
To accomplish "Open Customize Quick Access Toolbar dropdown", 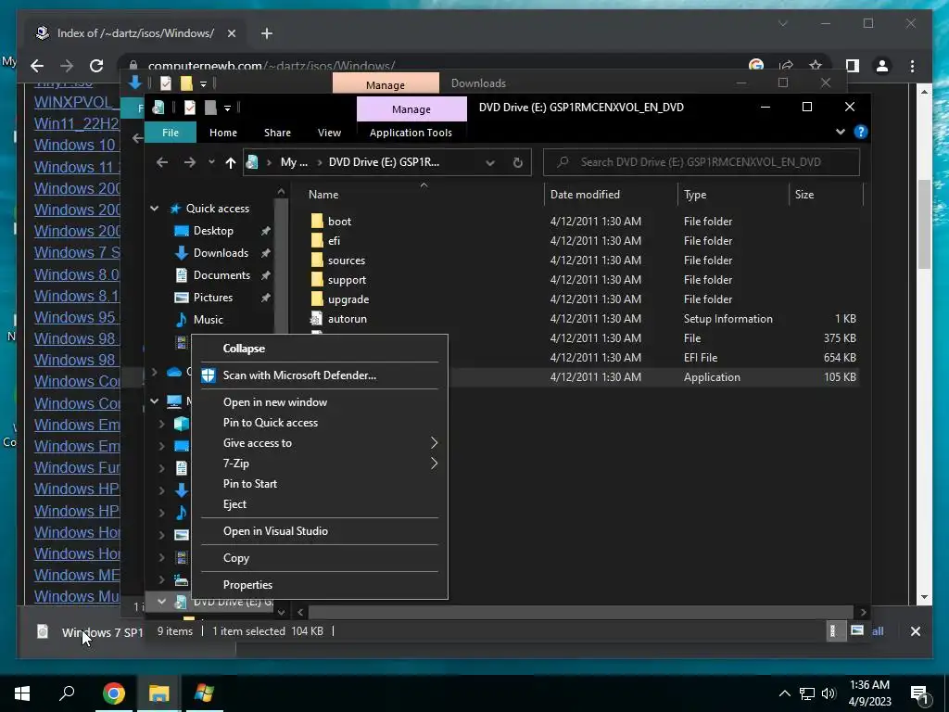I will (228, 108).
